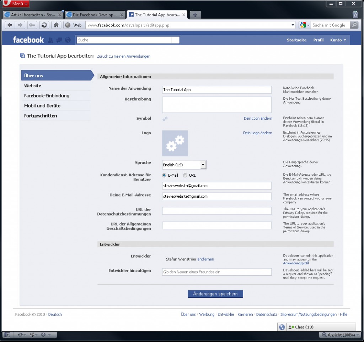The image size is (364, 342).
Task: Click the Web security globe badge
Action: click(74, 25)
